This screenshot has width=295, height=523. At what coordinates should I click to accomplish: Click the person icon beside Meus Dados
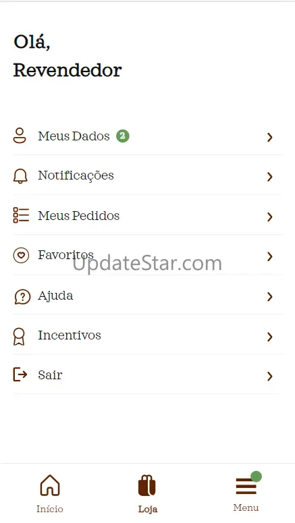(x=20, y=136)
